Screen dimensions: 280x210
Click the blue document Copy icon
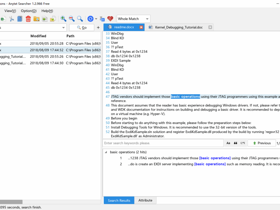(x=20, y=19)
